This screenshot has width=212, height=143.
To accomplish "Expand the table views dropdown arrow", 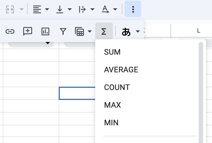I will (x=90, y=31).
